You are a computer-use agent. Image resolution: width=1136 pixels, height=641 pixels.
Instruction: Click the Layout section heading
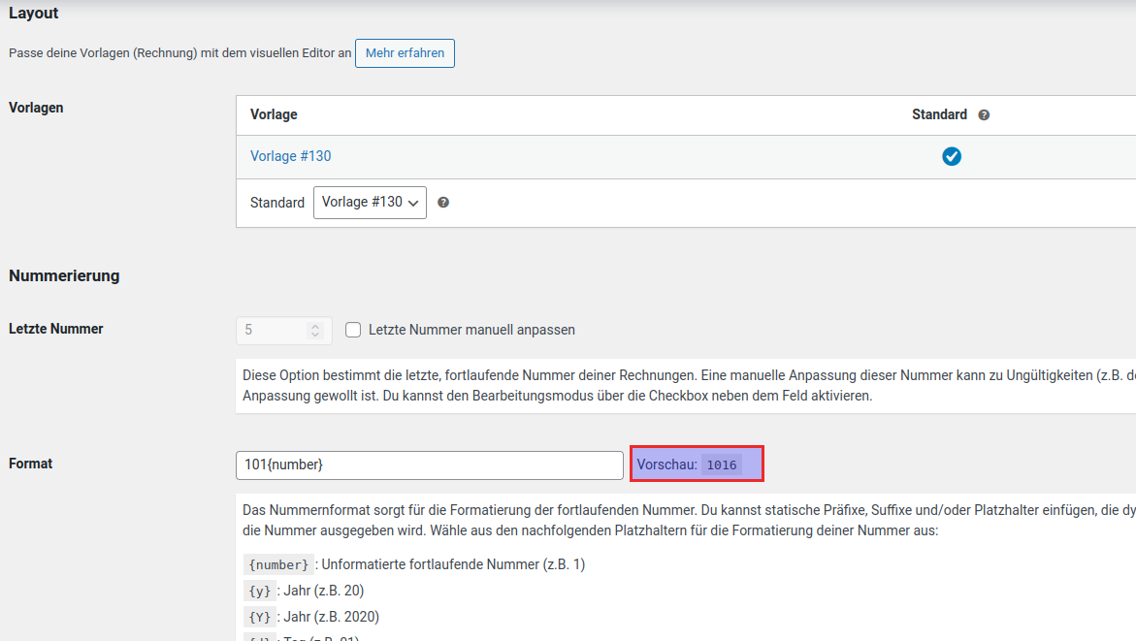click(x=34, y=14)
